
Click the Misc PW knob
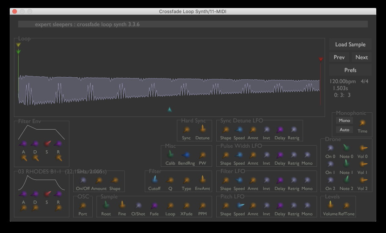tap(202, 155)
